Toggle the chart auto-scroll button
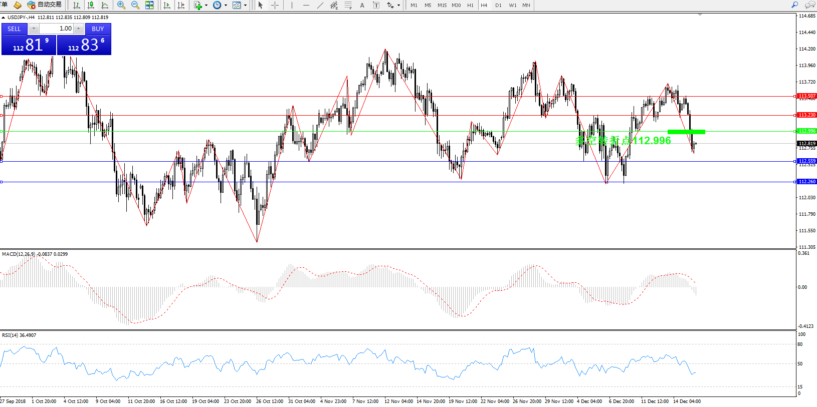The width and height of the screenshot is (817, 407). (167, 5)
